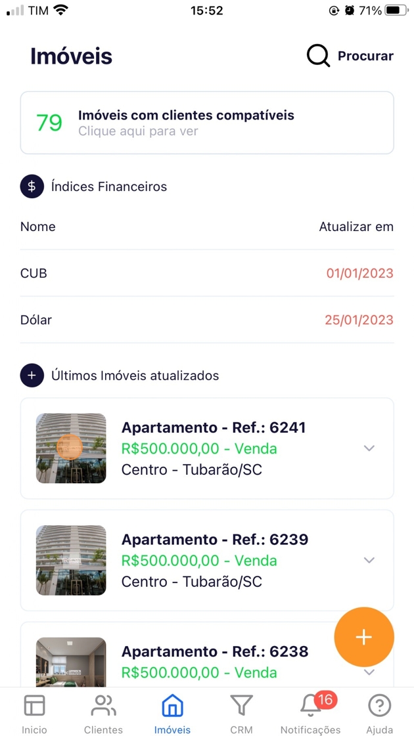Expand the Apartamento Ref. 6239 card
This screenshot has height=736, width=414.
coord(369,560)
